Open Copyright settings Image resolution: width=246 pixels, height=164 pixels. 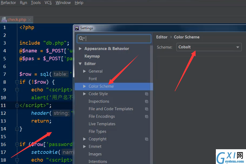97,139
